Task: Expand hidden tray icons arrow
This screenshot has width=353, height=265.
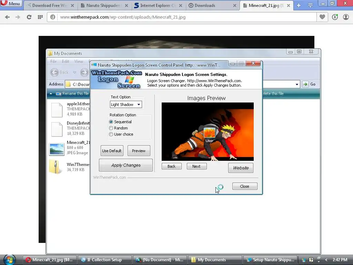Action: (326, 260)
